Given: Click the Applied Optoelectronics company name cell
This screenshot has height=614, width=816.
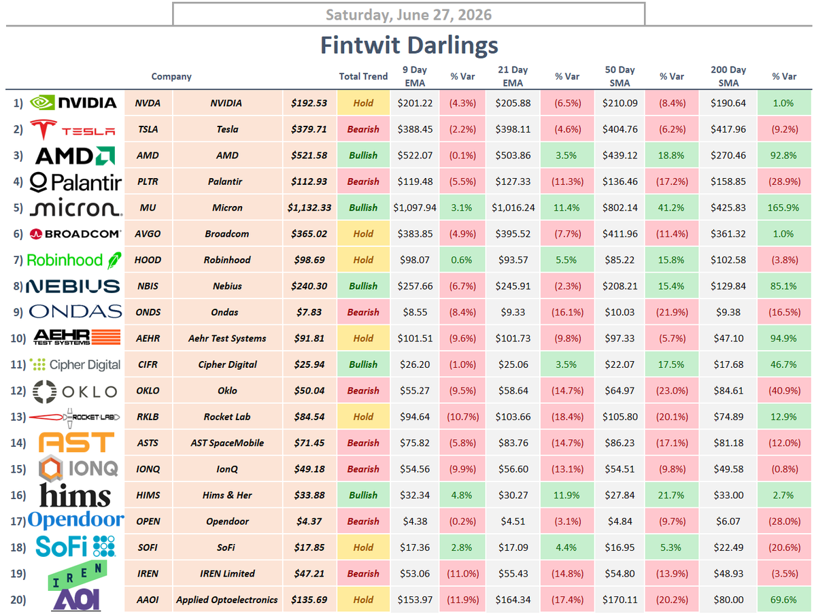Looking at the screenshot, I should tap(227, 600).
